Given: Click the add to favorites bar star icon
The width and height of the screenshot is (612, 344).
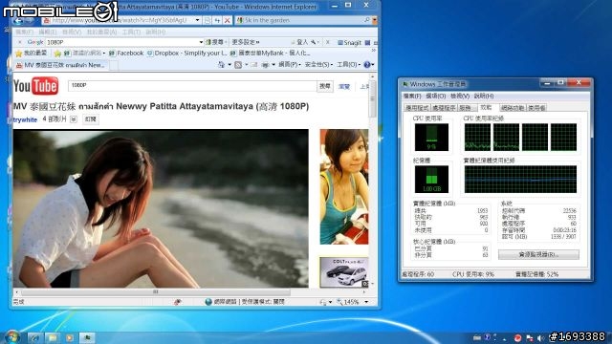Looking at the screenshot, I should click(x=57, y=54).
